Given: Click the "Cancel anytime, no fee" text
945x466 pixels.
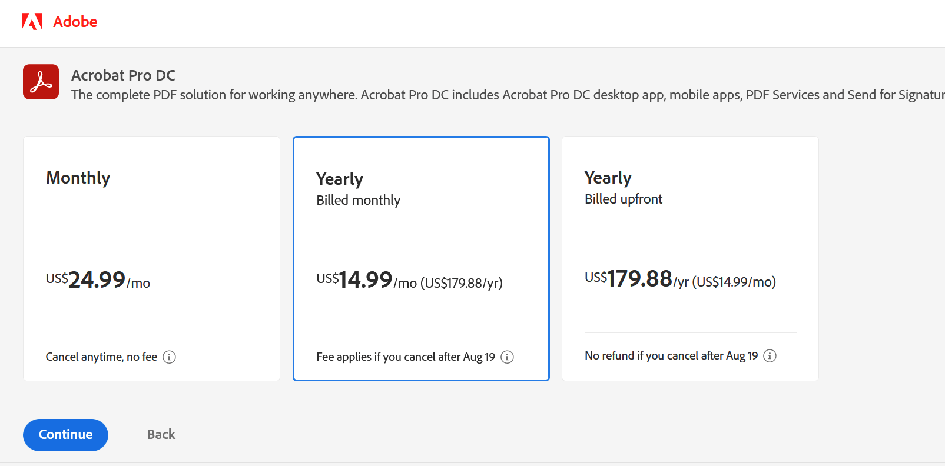Looking at the screenshot, I should 101,357.
